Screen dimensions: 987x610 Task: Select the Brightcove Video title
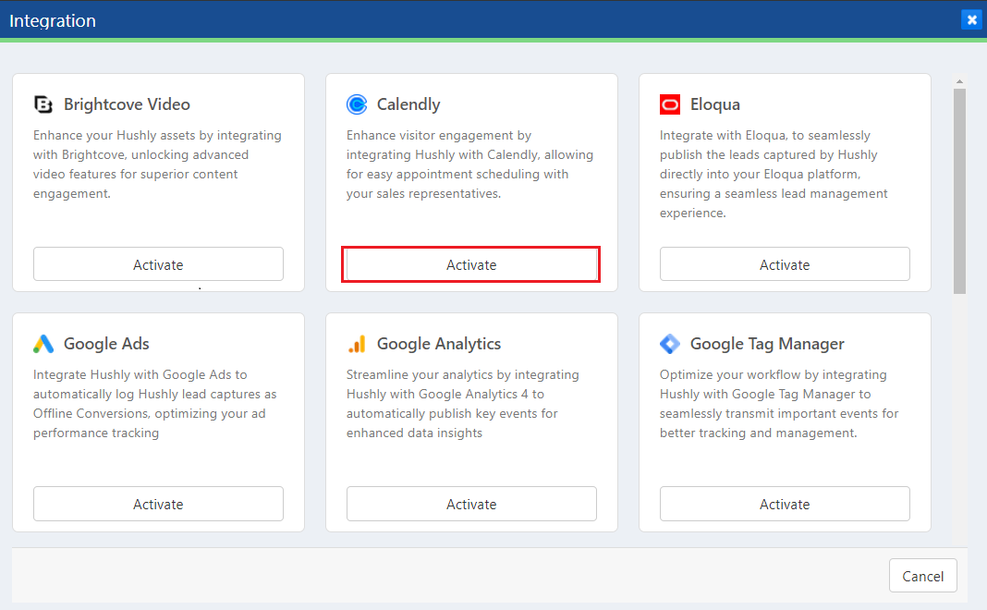pyautogui.click(x=127, y=104)
